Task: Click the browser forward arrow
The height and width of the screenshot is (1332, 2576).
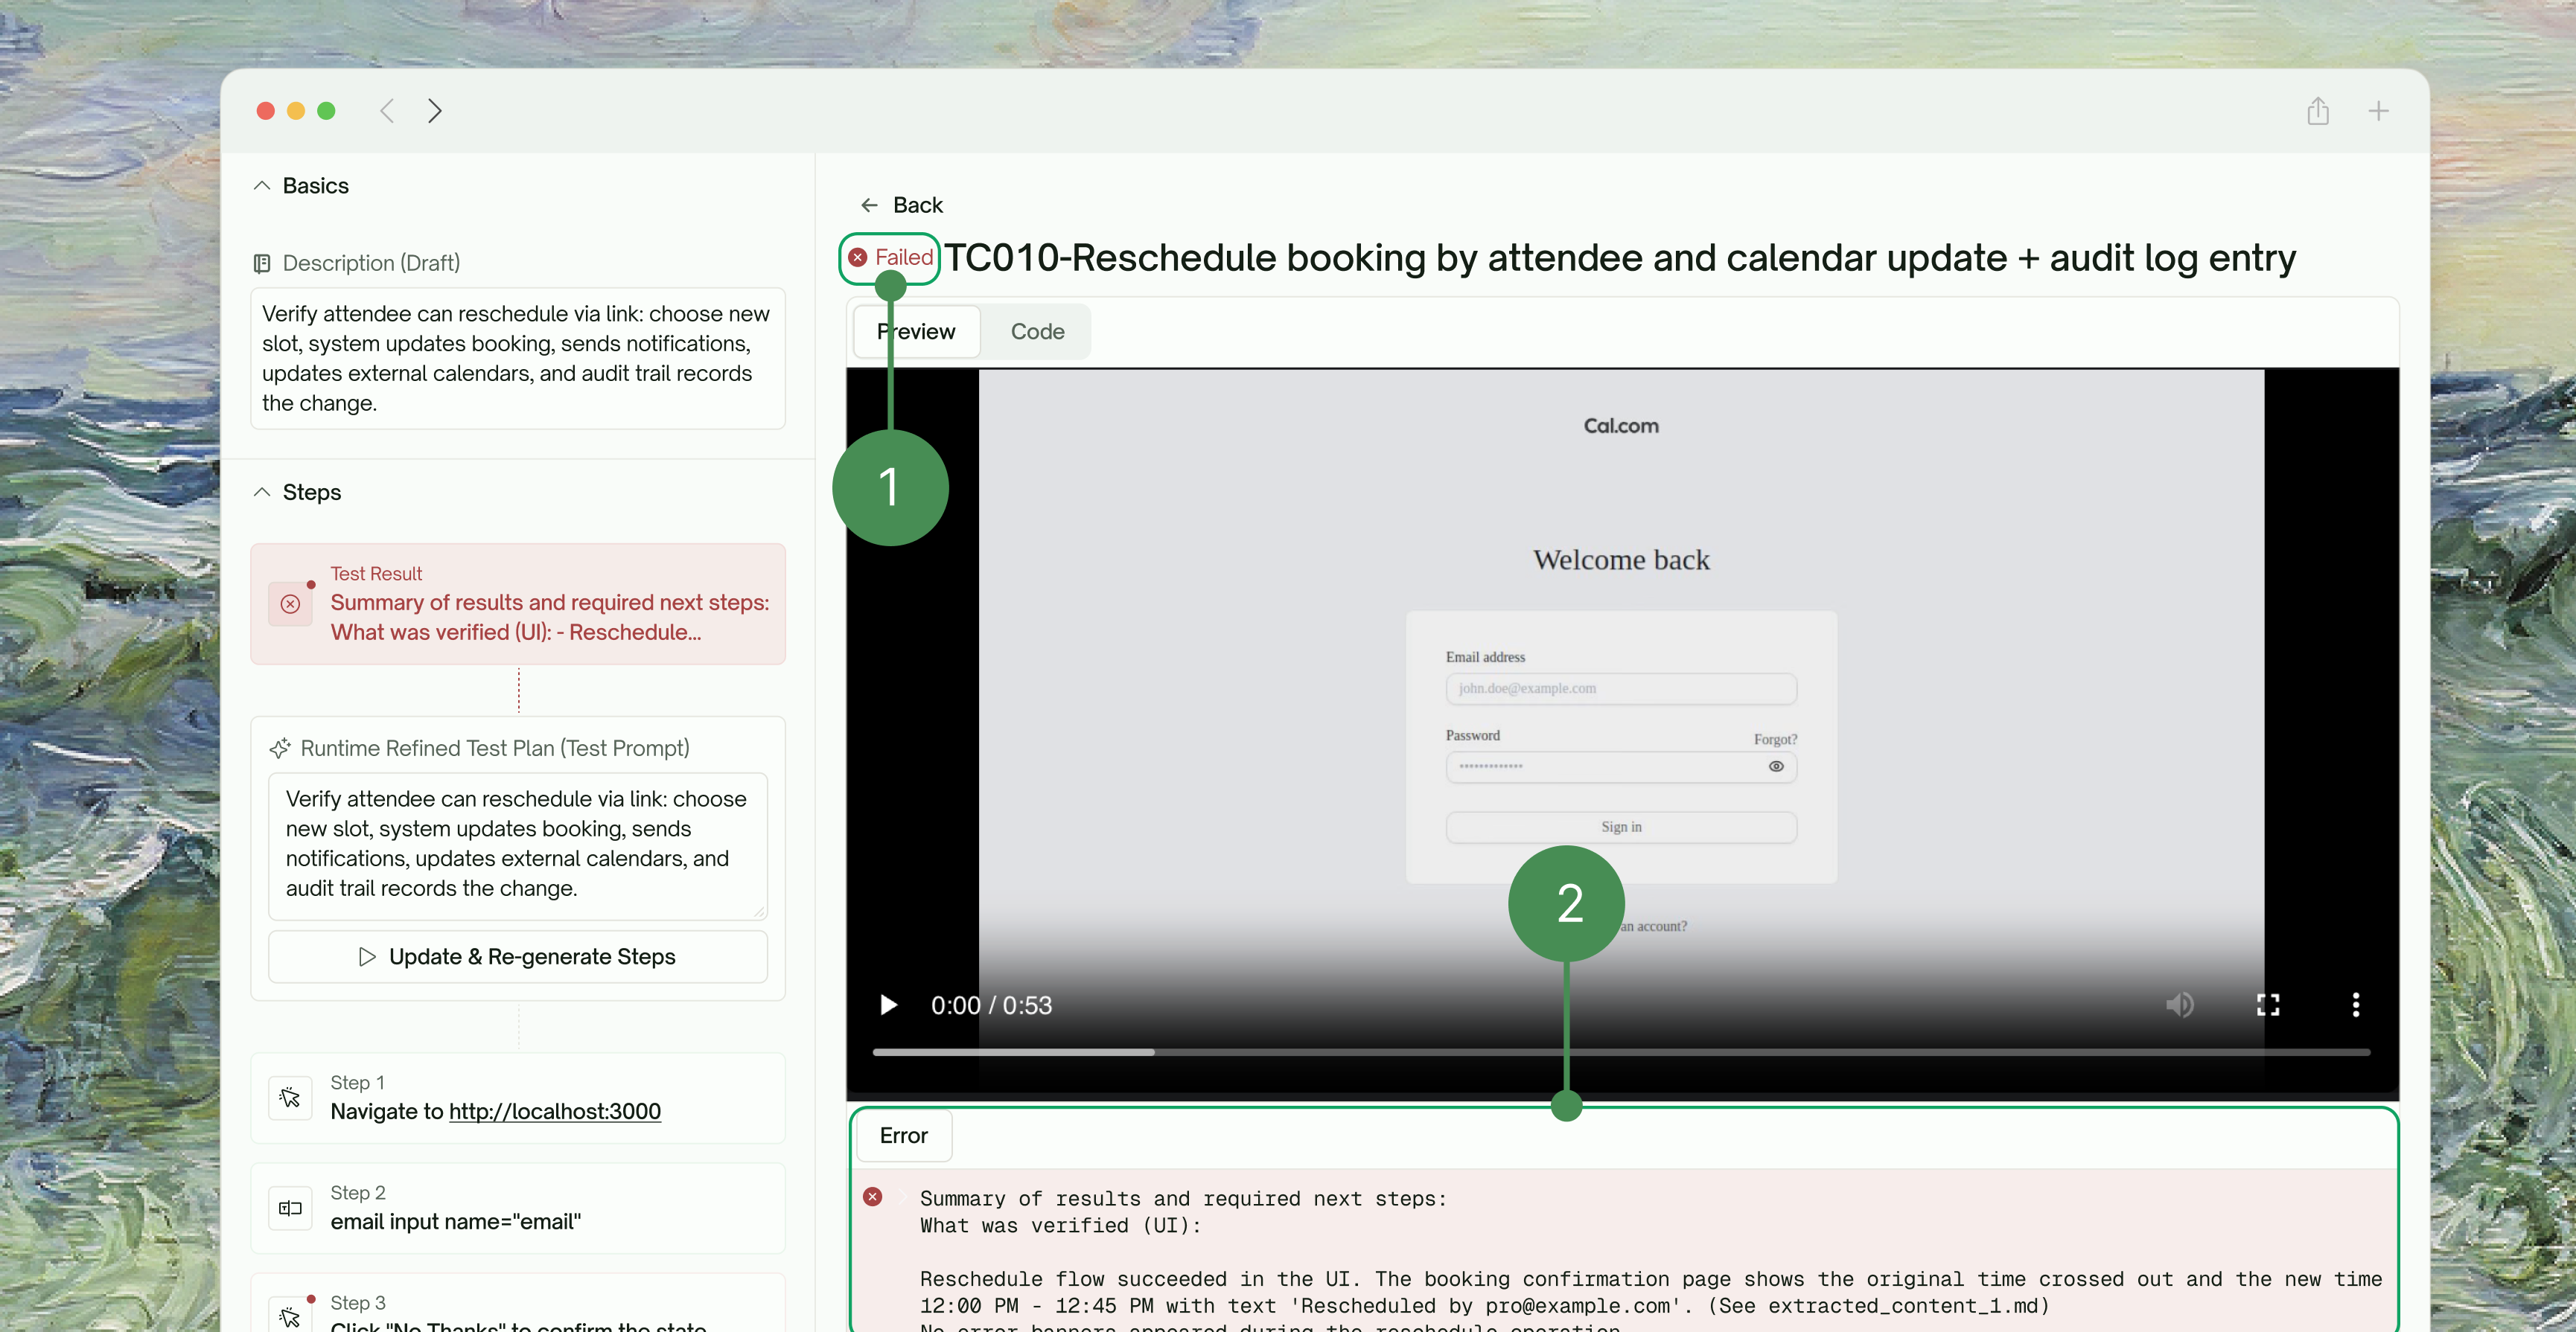Action: tap(434, 111)
